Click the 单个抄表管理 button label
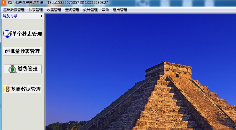This screenshot has width=236, height=130. pos(27,34)
